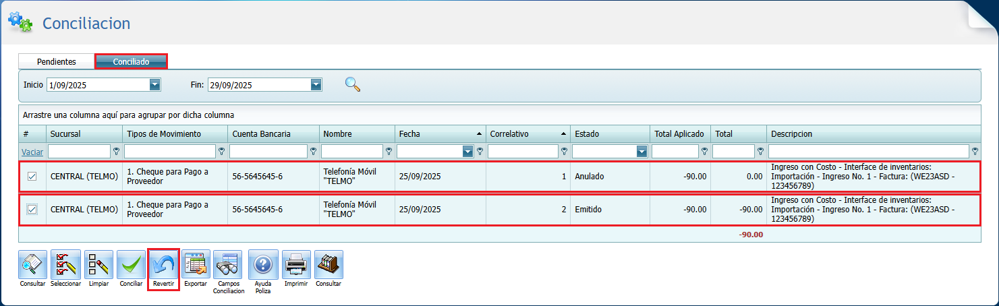Select the Conciliado tab

tap(131, 61)
